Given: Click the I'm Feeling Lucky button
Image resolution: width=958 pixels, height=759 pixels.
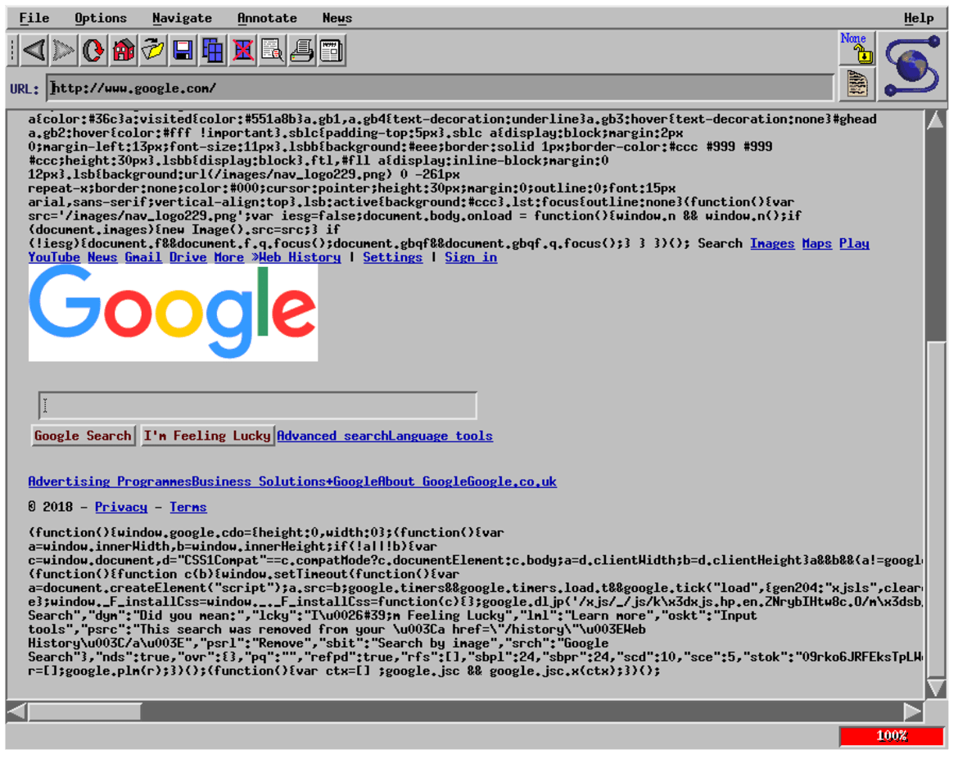Looking at the screenshot, I should pos(207,436).
